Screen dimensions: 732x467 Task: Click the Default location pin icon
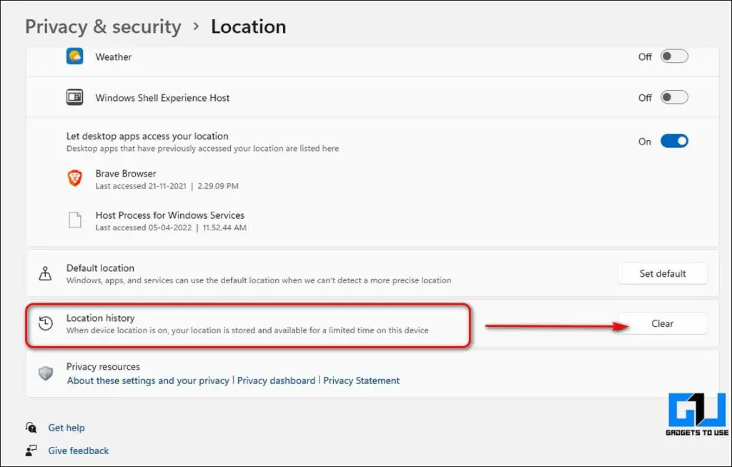pyautogui.click(x=46, y=273)
